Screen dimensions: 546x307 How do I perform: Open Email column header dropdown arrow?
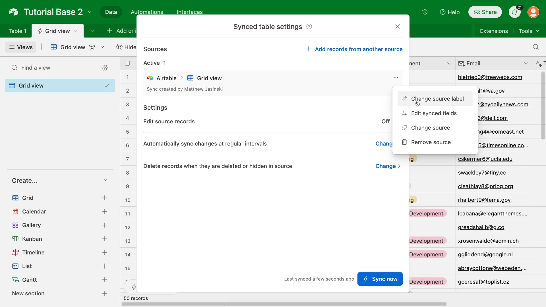click(526, 63)
